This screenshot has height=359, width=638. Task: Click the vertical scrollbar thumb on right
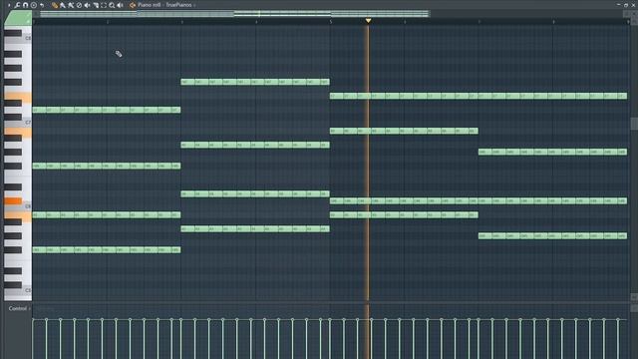634,124
